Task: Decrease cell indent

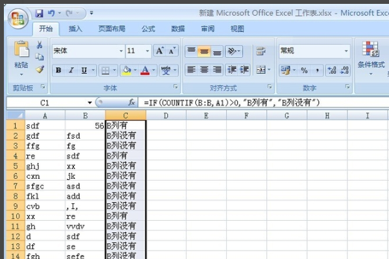Action: 231,70
